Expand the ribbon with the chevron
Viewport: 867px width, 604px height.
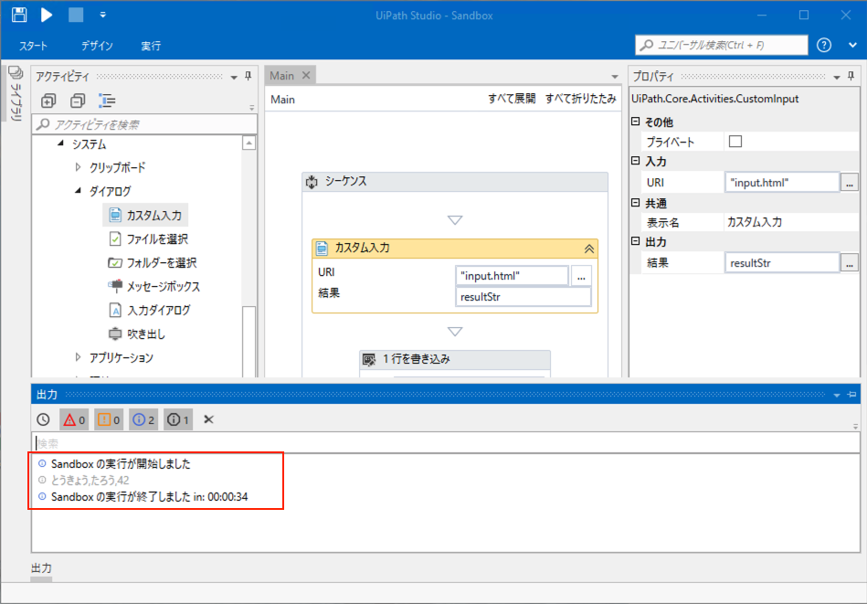pyautogui.click(x=852, y=46)
